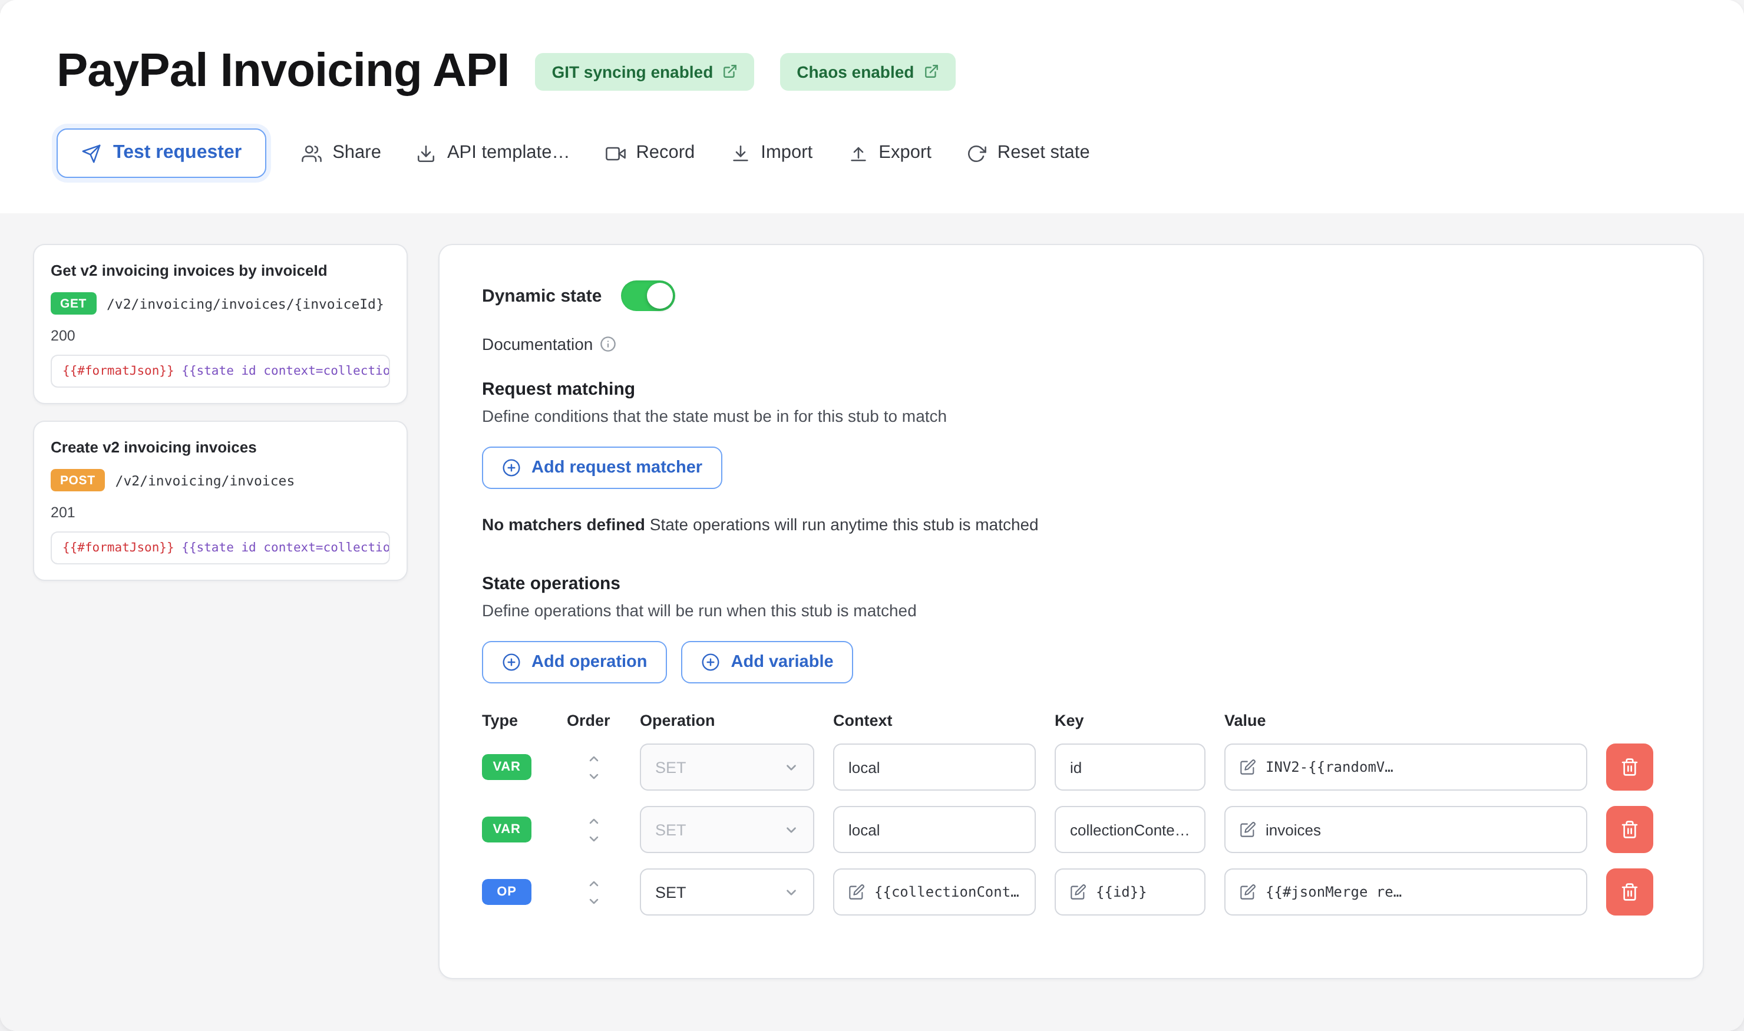
Task: Click the 201 status code text
Action: pos(62,513)
